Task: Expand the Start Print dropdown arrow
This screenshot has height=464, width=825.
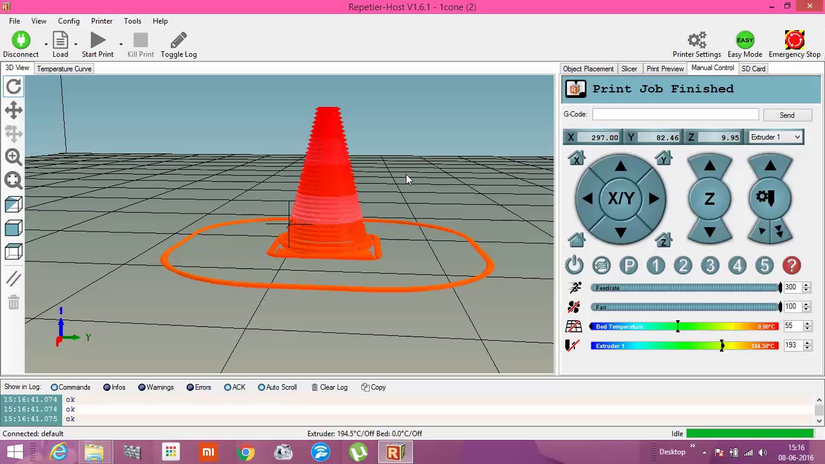Action: click(x=121, y=44)
